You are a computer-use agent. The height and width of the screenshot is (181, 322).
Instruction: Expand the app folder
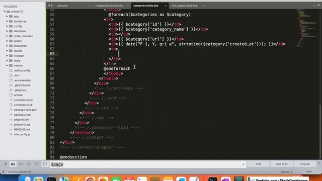point(7,17)
